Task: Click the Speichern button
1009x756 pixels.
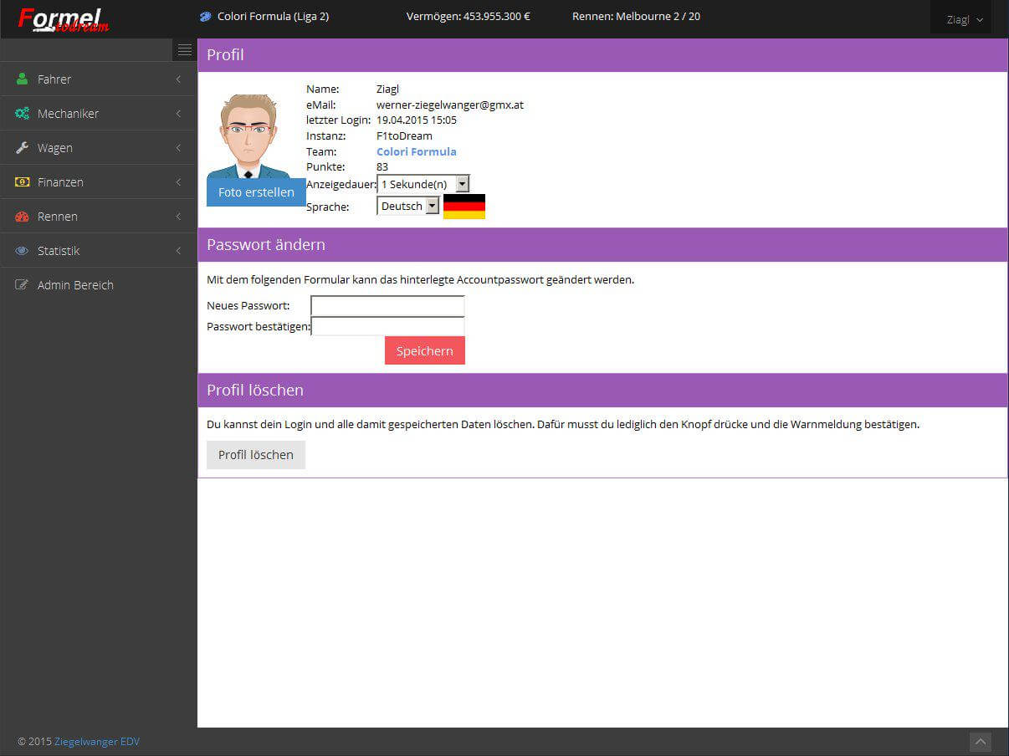Action: click(x=425, y=350)
